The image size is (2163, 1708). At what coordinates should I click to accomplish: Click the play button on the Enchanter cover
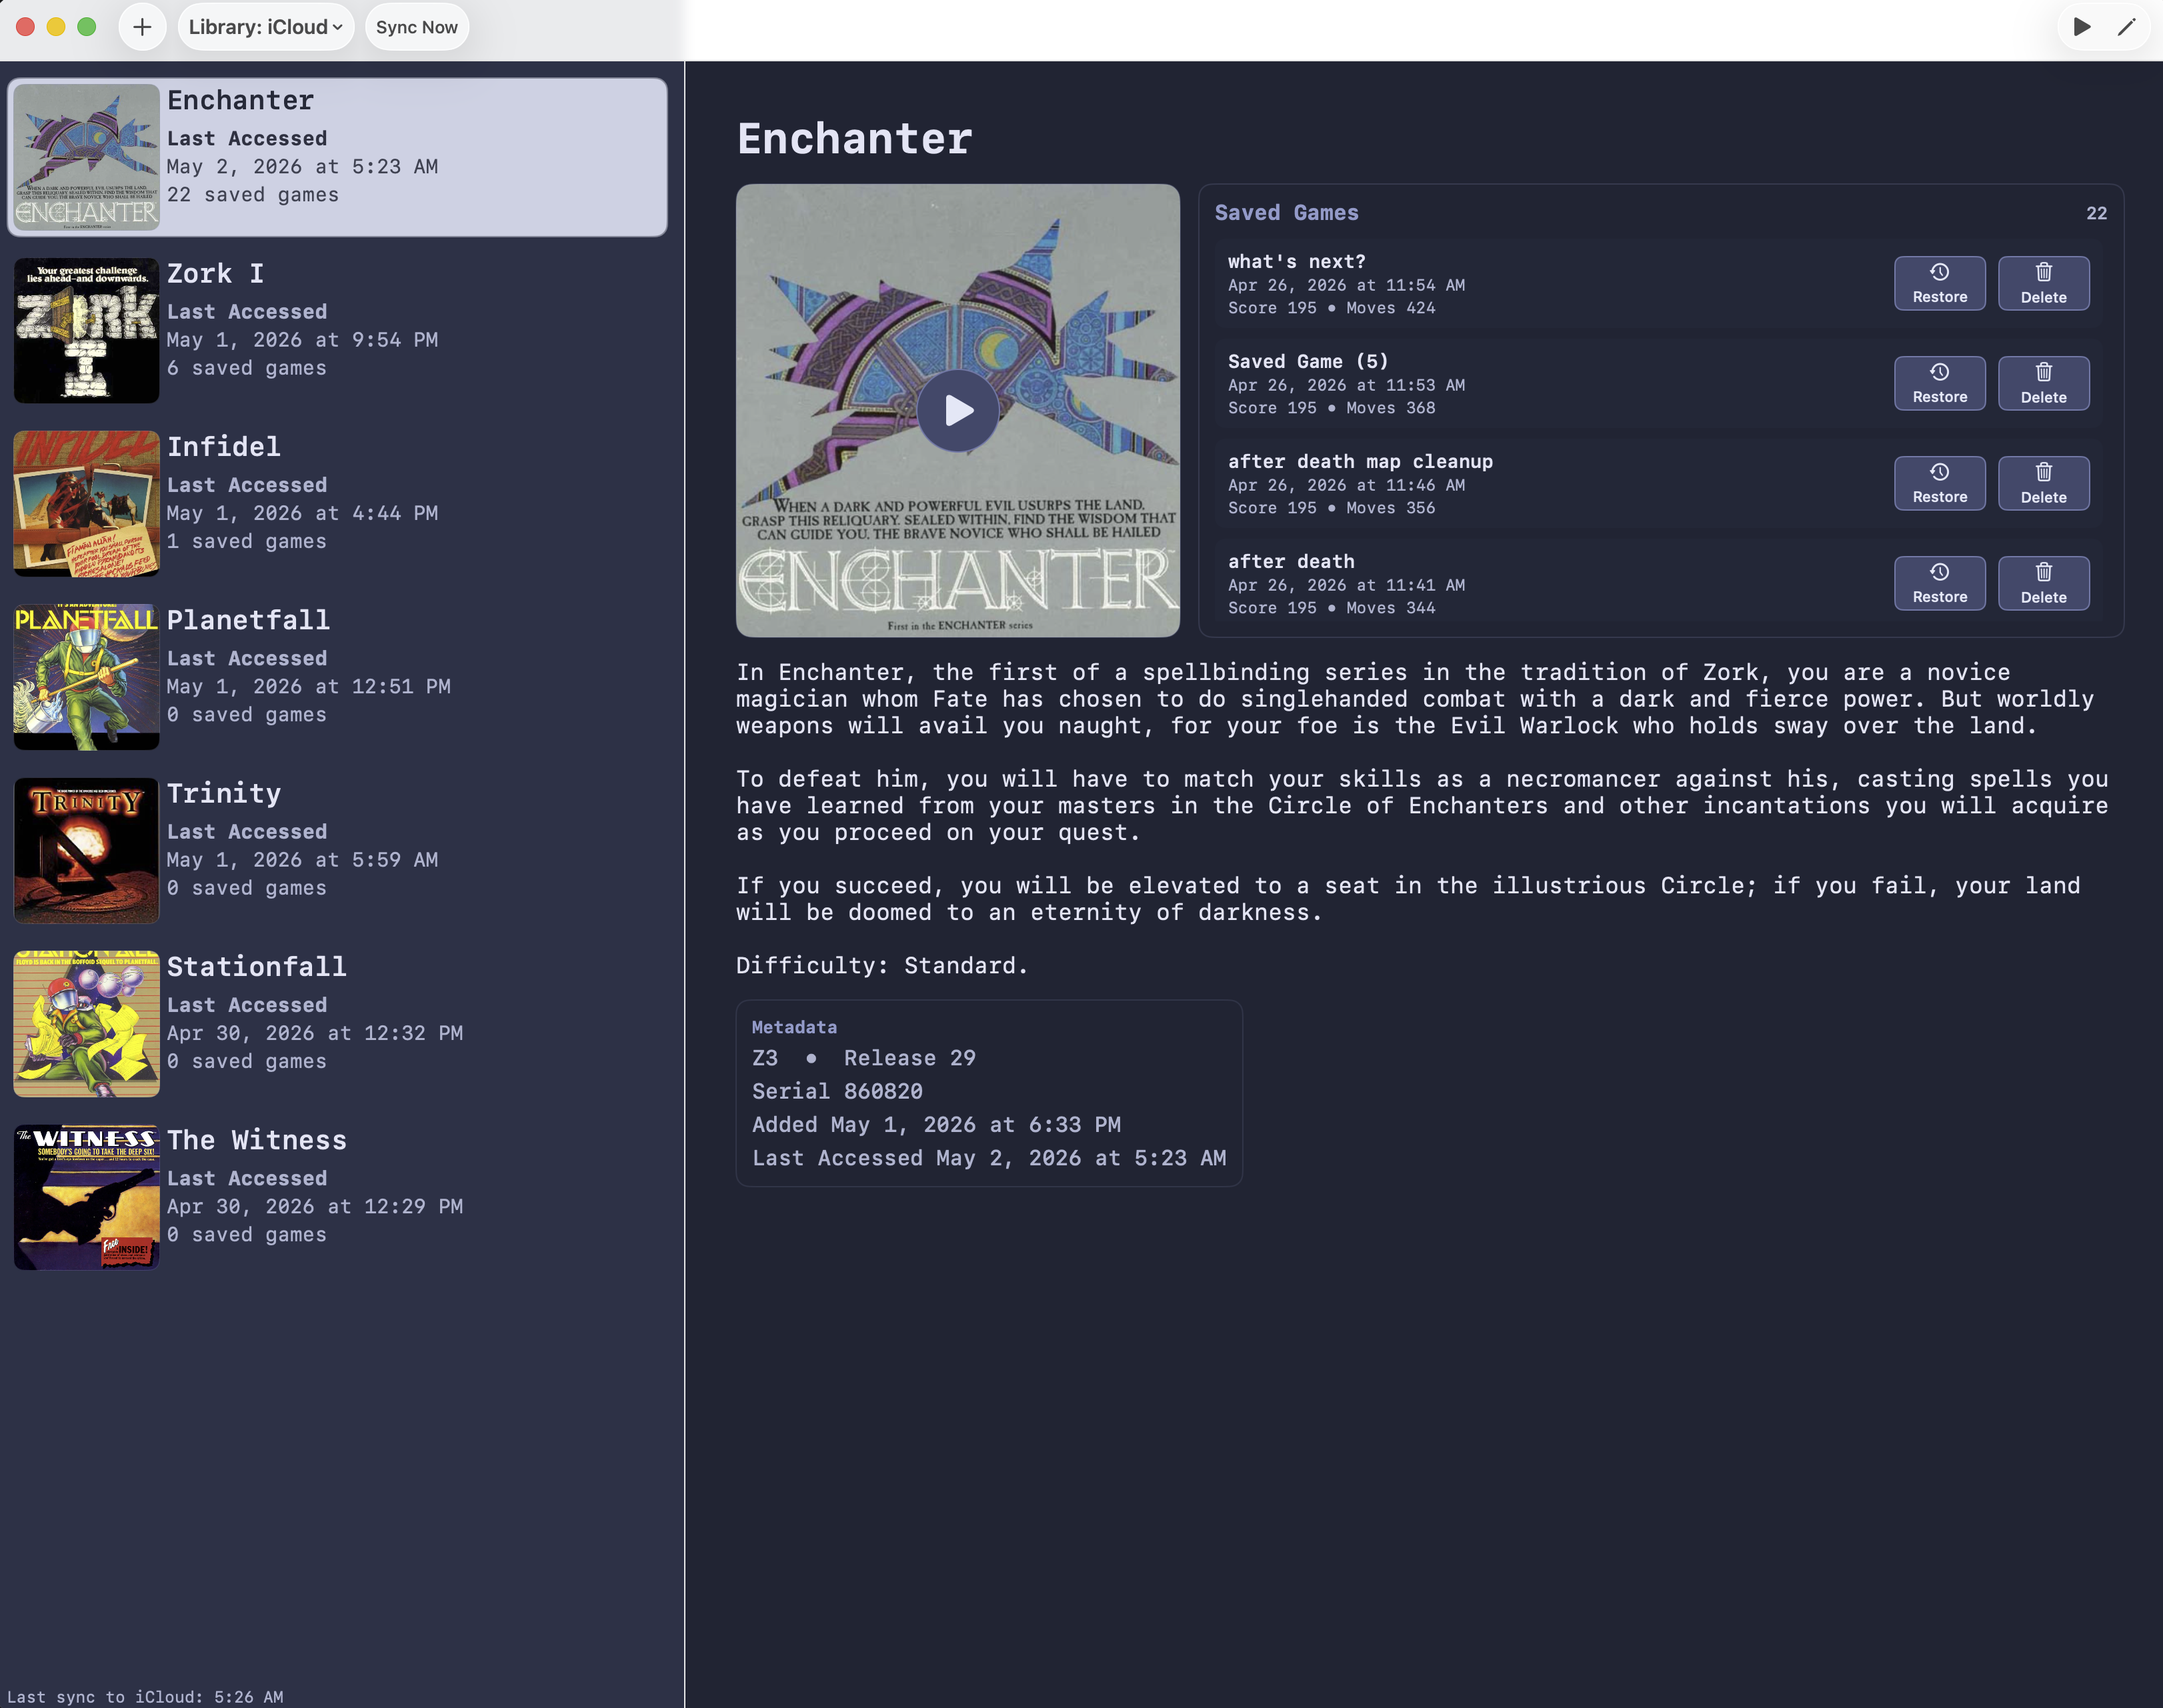(958, 411)
